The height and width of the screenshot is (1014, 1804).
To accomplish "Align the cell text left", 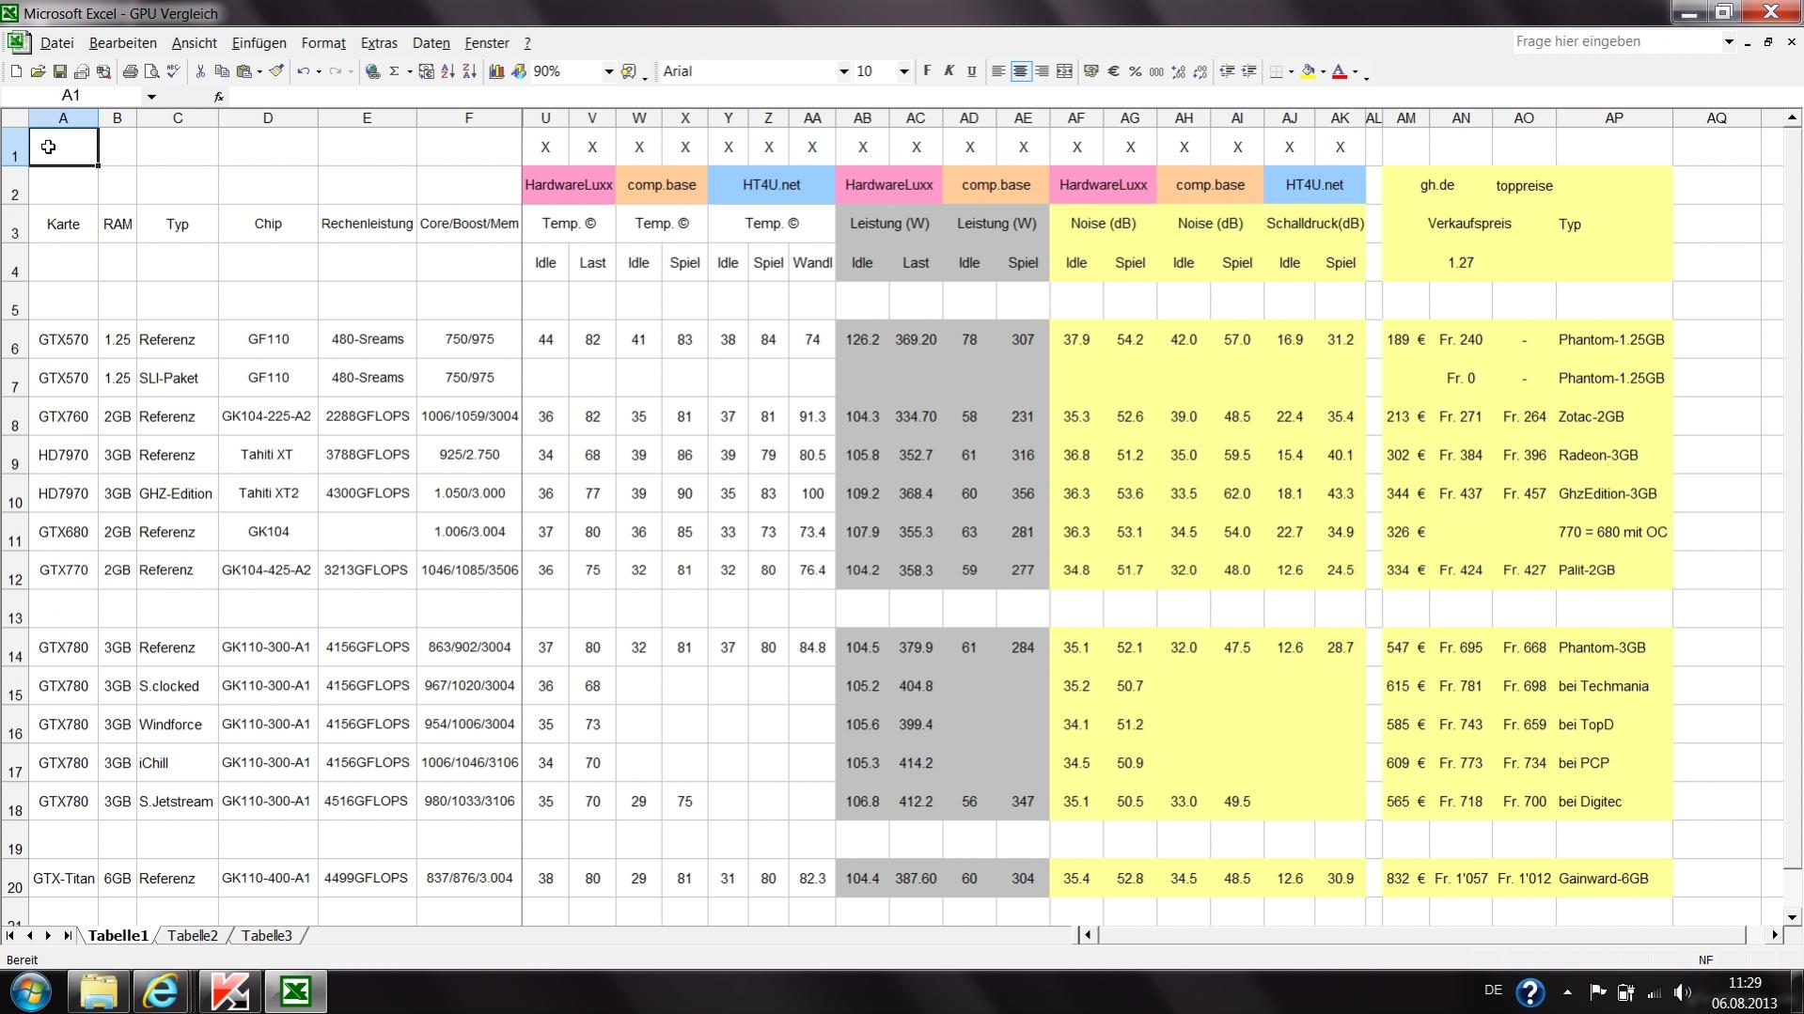I will tap(998, 71).
